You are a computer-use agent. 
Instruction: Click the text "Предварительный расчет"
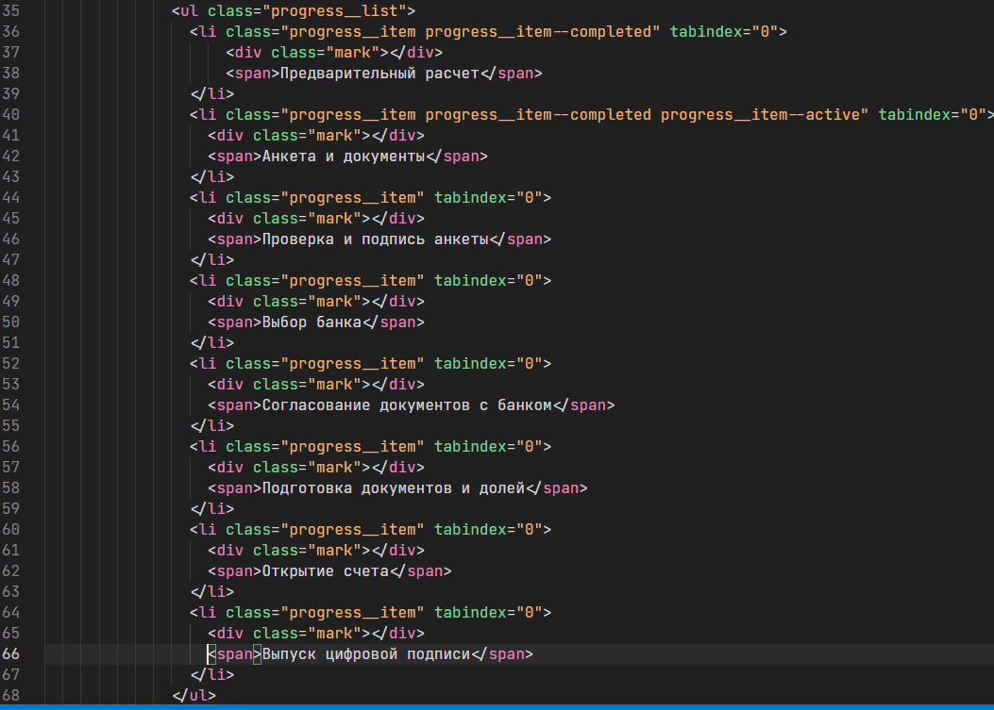point(379,74)
